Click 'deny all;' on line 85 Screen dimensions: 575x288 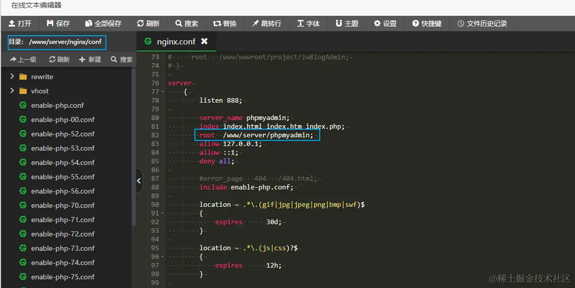[217, 161]
